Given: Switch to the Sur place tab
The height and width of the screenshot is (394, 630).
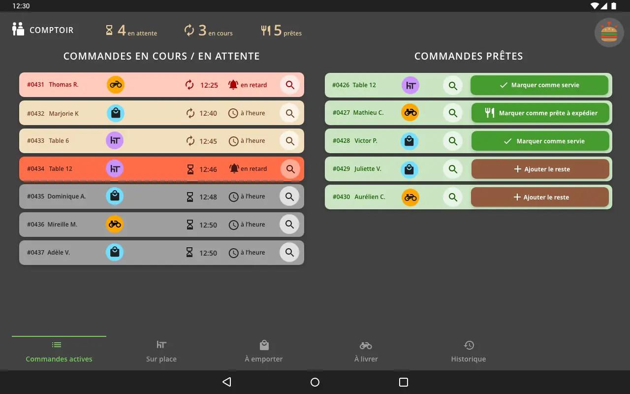Looking at the screenshot, I should [x=161, y=353].
